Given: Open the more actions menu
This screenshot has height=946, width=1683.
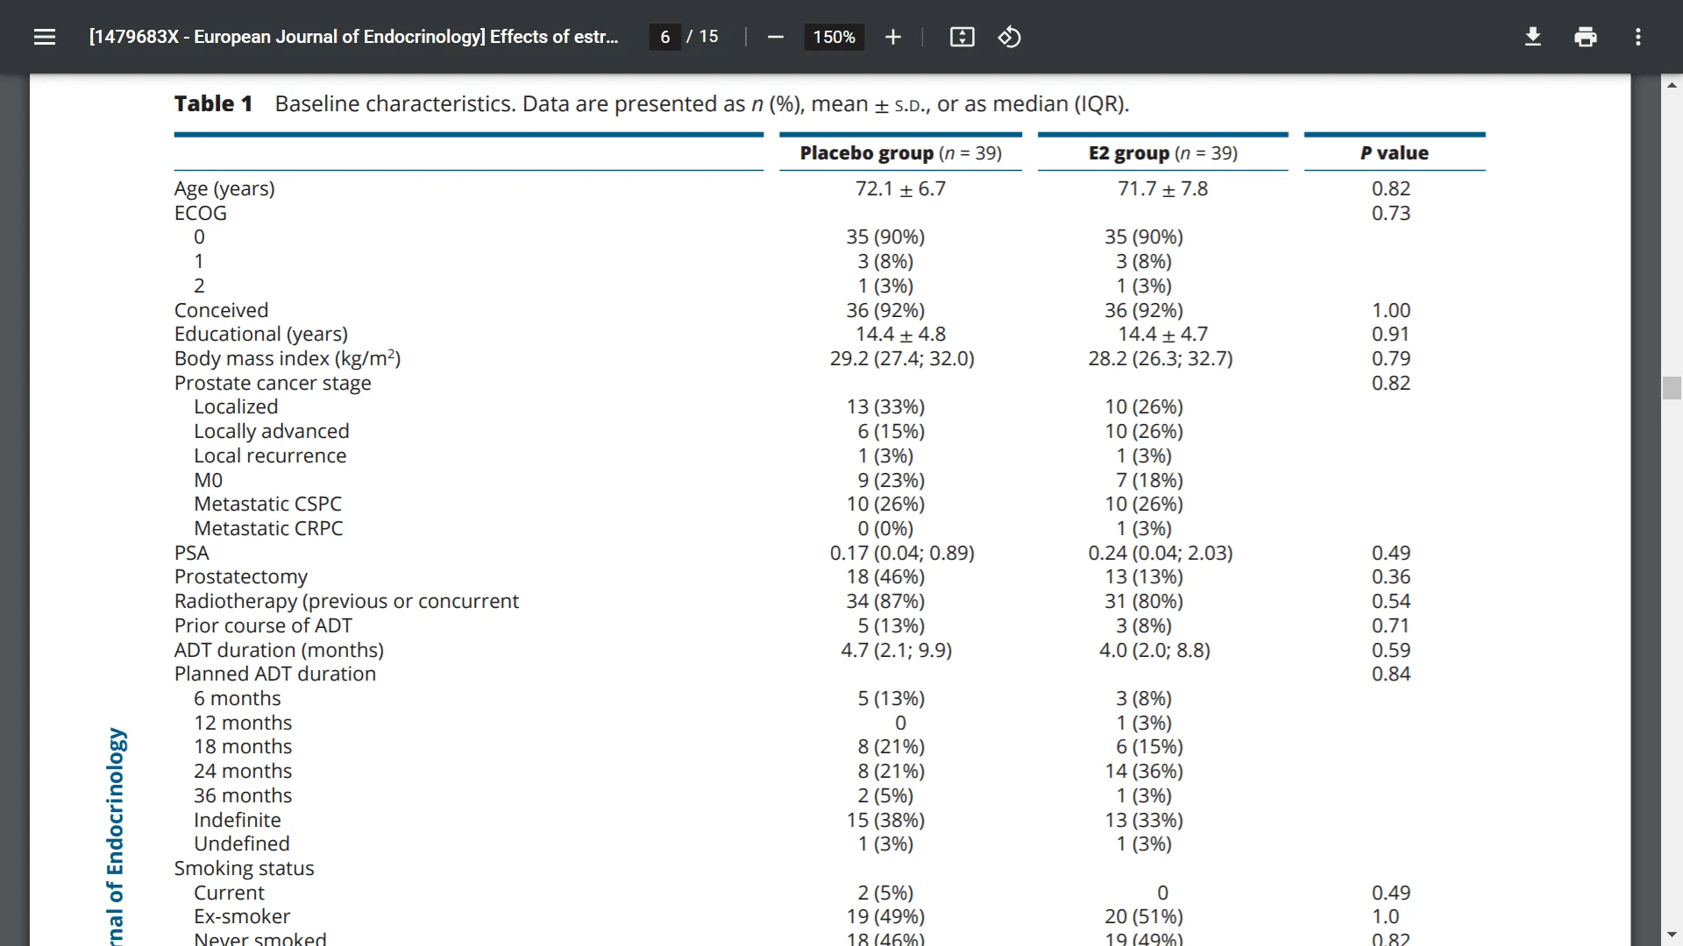Looking at the screenshot, I should click(1637, 37).
